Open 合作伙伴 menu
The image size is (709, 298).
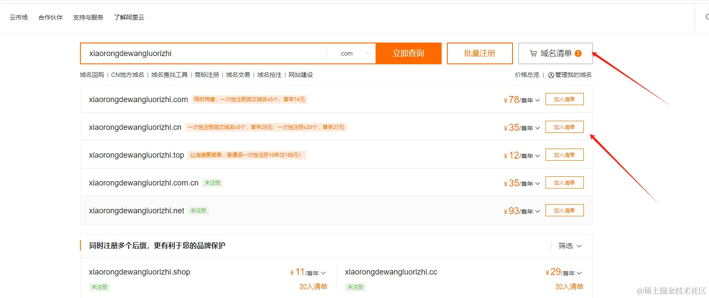tap(50, 17)
